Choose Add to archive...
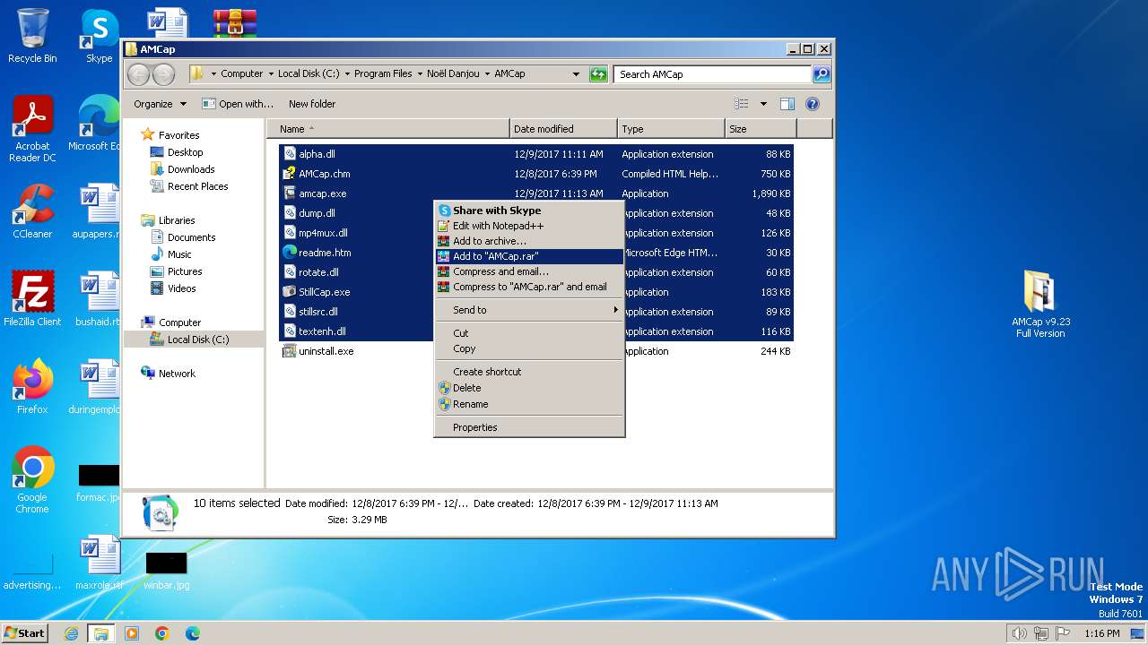The image size is (1148, 645). [x=529, y=241]
